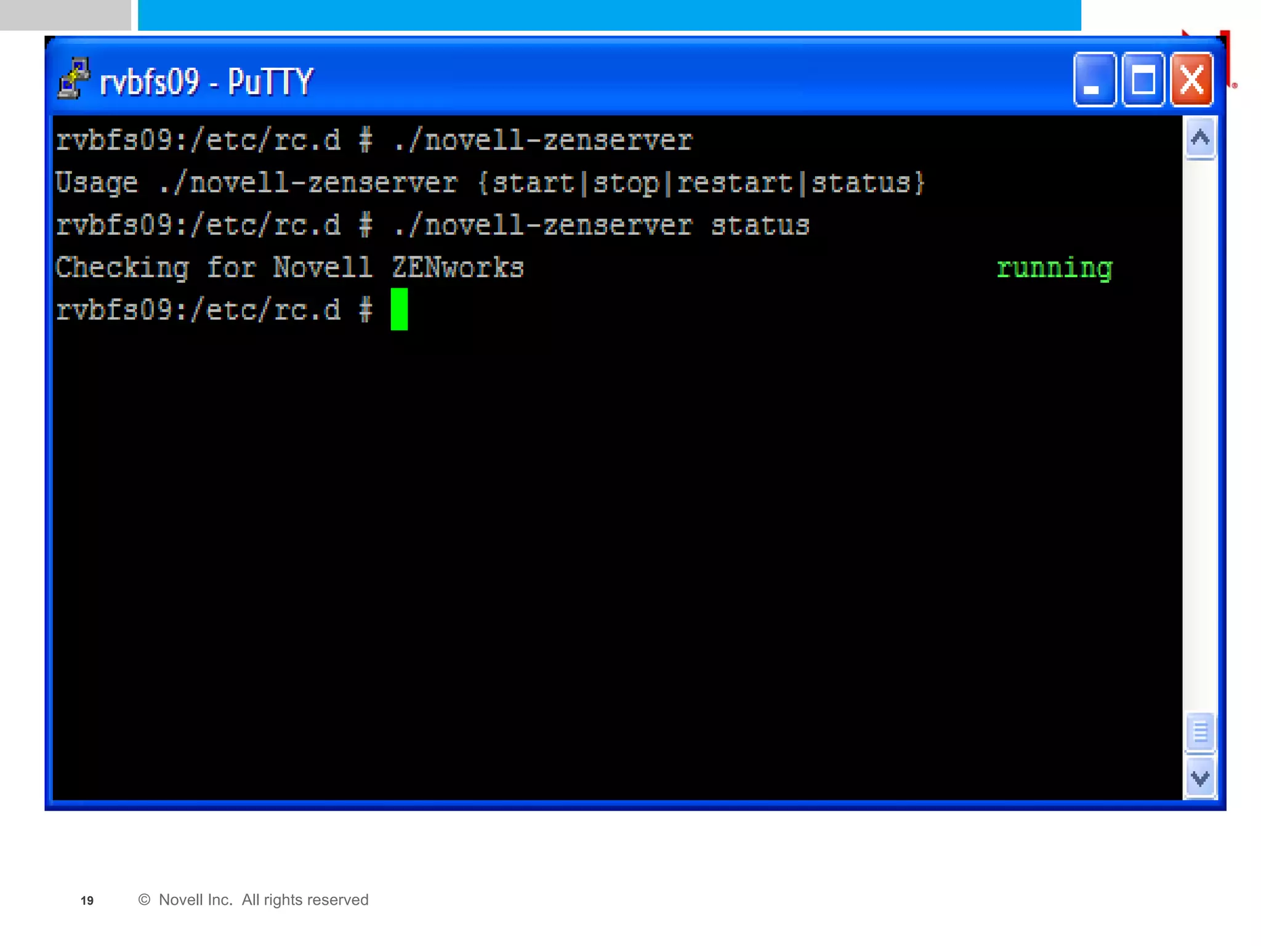Minimize the rvbfs09 PuTTY window

(x=1094, y=80)
